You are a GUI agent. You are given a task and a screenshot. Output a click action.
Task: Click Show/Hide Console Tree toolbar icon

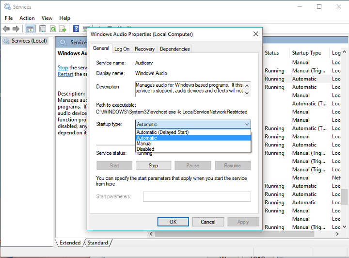pos(30,29)
